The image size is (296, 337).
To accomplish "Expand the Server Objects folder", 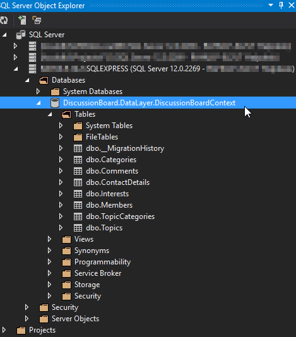I will 27,319.
